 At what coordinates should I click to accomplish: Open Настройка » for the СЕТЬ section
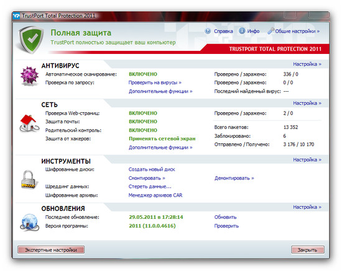pos(307,103)
